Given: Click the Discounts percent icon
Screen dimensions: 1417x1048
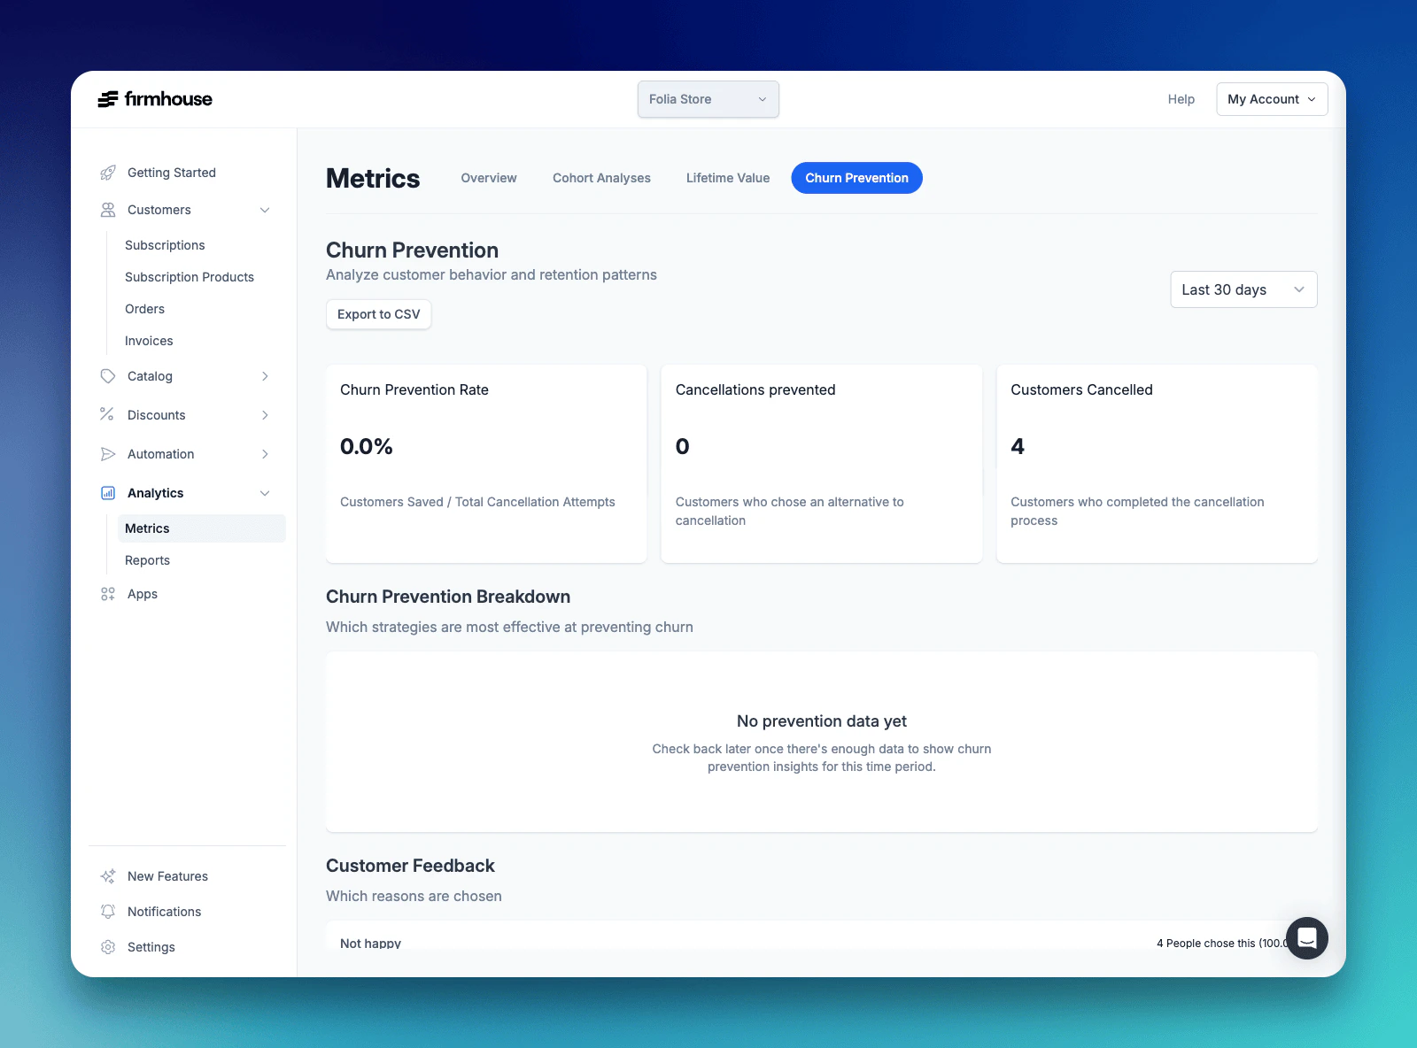Looking at the screenshot, I should point(107,415).
